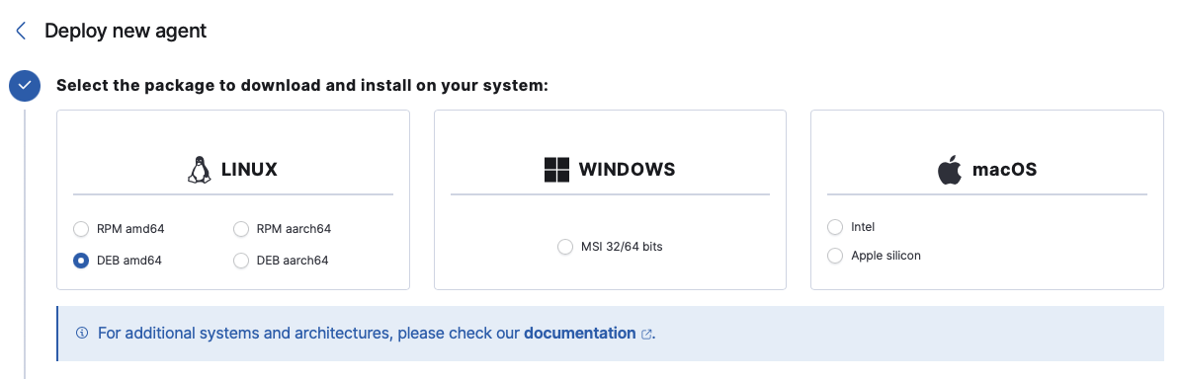The image size is (1181, 379).
Task: Click the Windows logo icon
Action: [x=556, y=169]
